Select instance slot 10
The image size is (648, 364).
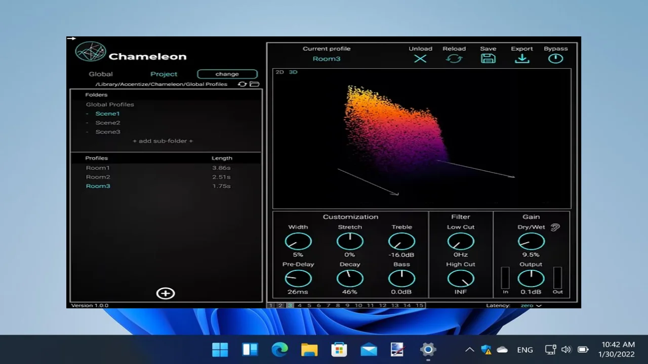358,305
